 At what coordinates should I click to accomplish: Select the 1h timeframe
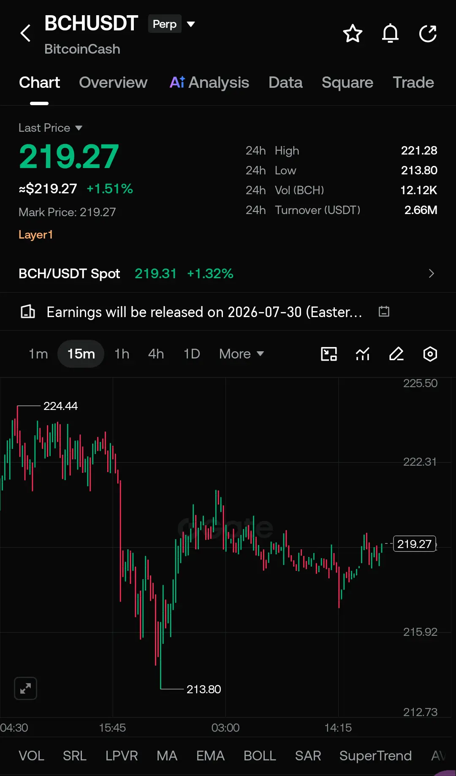pos(122,354)
